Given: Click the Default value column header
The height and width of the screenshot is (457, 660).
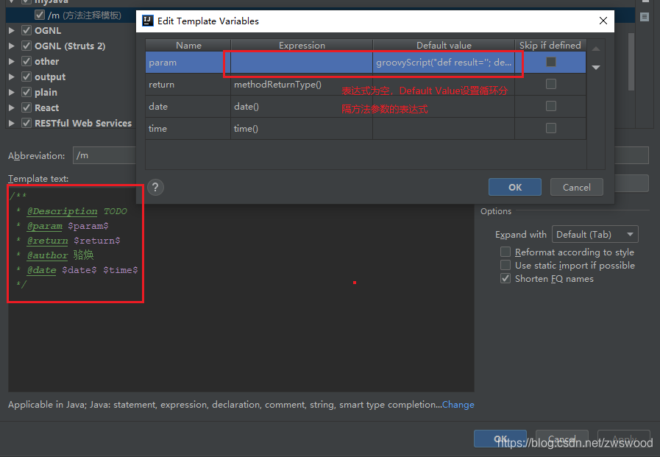Looking at the screenshot, I should pos(444,45).
